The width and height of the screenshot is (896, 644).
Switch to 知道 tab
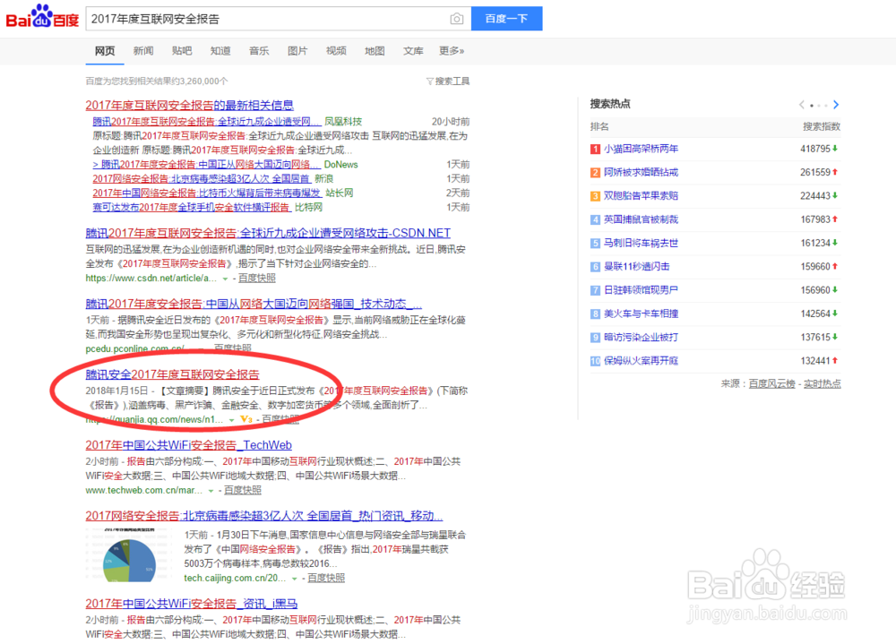(x=220, y=51)
